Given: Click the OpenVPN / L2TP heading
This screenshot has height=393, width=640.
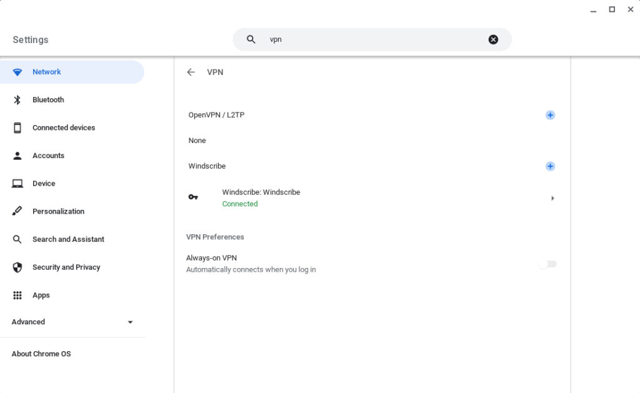Looking at the screenshot, I should pos(216,115).
